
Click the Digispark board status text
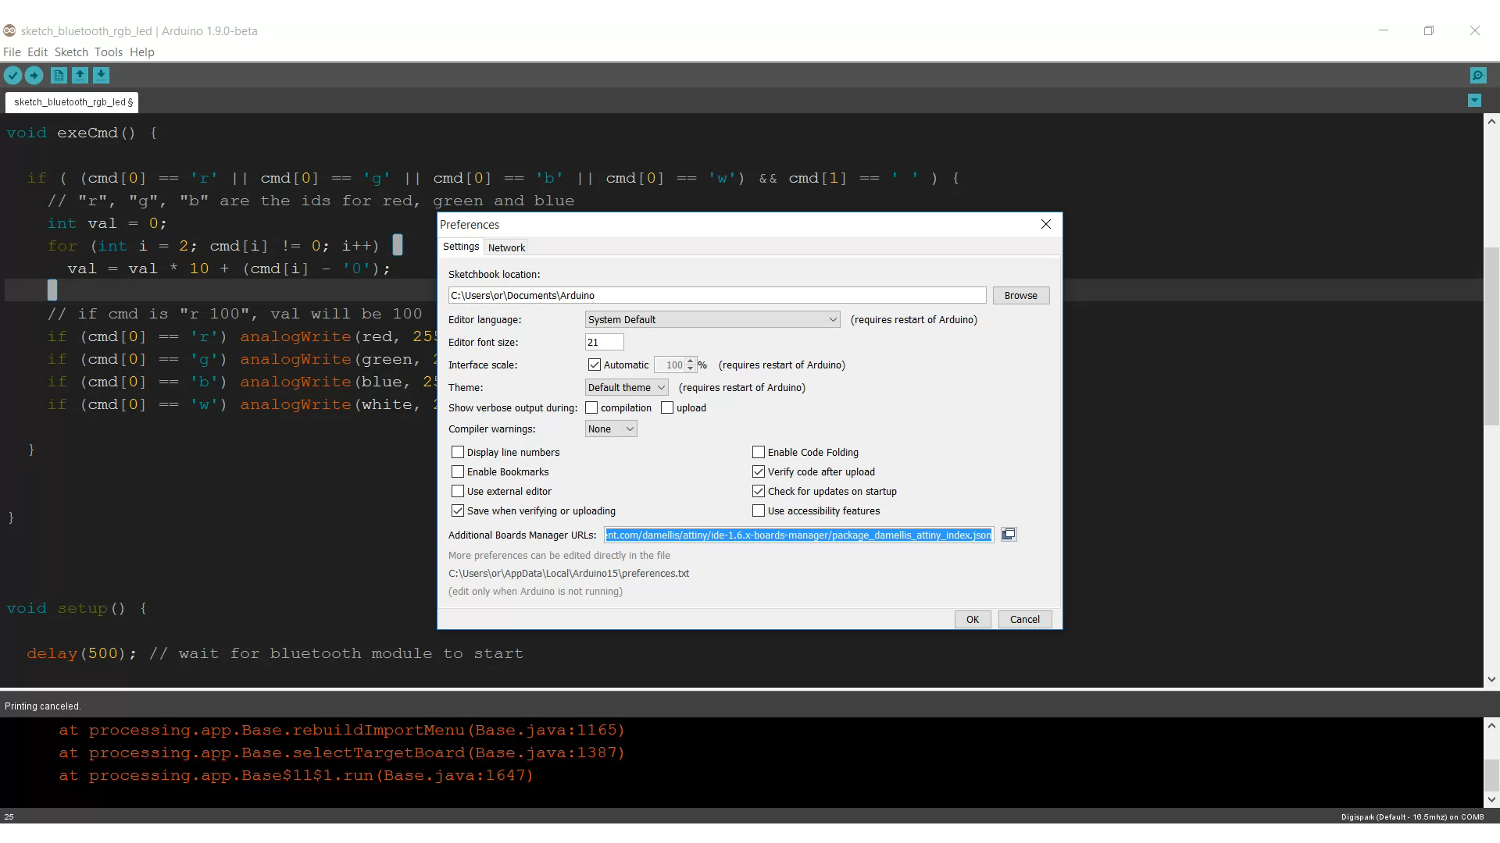coord(1412,817)
